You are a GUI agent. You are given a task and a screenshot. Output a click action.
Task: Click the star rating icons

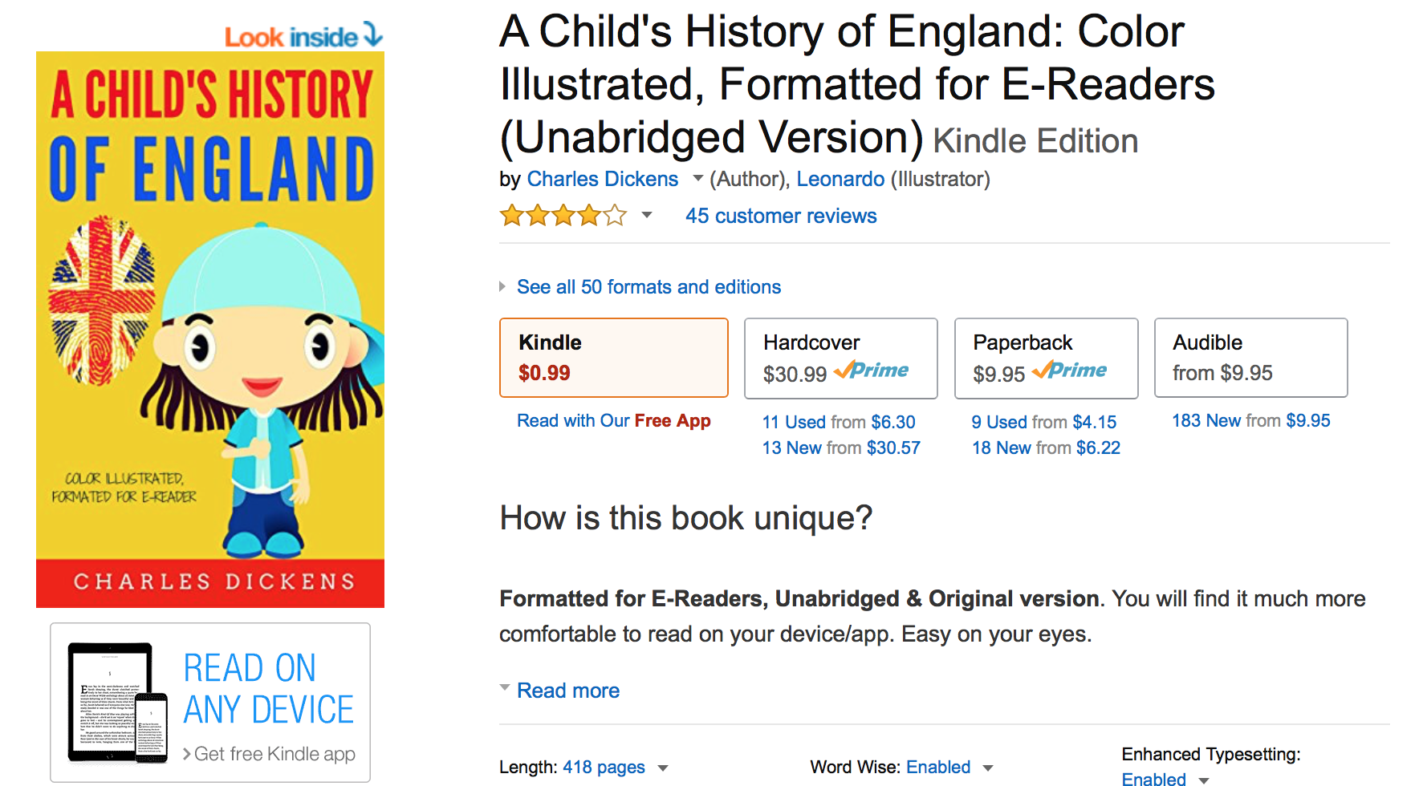[563, 216]
